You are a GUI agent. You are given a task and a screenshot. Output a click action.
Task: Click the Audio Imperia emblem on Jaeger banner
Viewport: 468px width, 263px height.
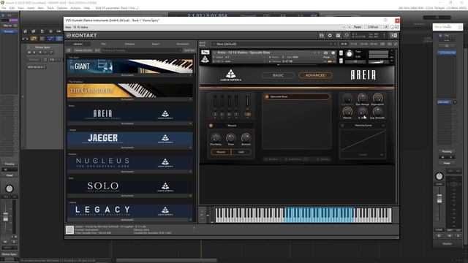pos(165,139)
